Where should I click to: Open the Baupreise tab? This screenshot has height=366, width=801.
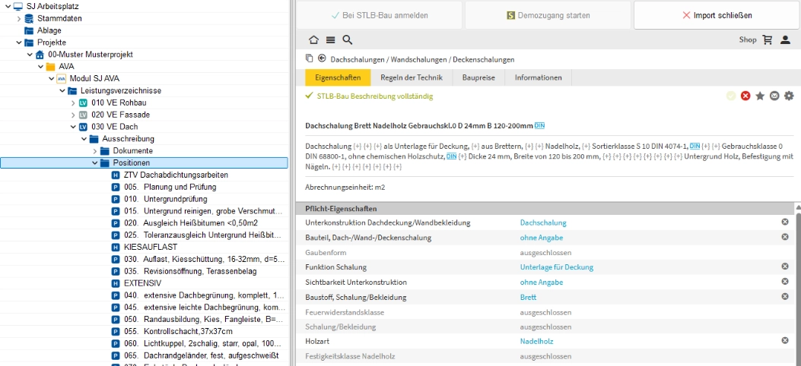point(478,77)
